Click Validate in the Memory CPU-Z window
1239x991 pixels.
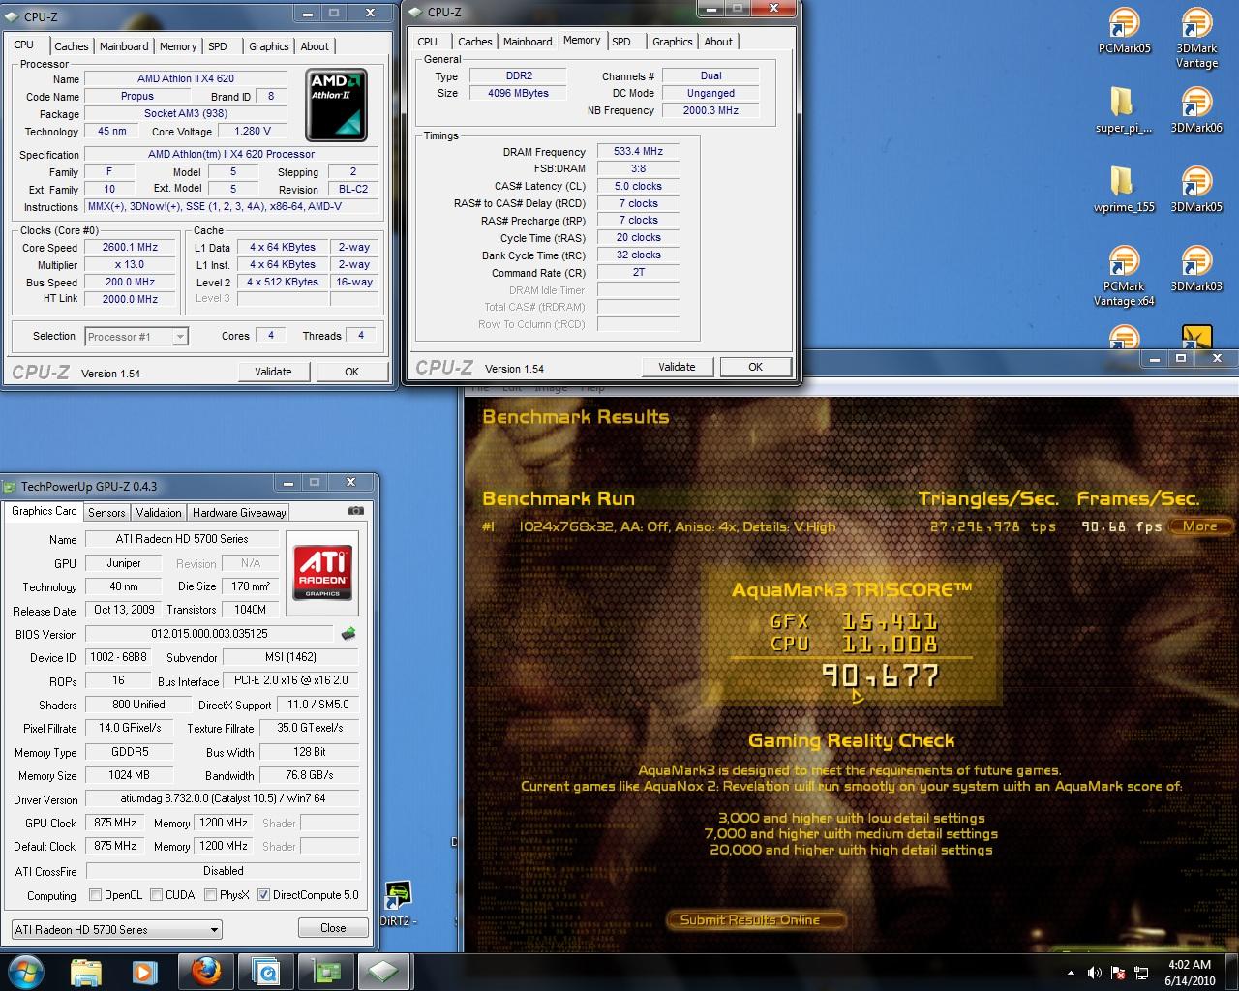click(677, 367)
